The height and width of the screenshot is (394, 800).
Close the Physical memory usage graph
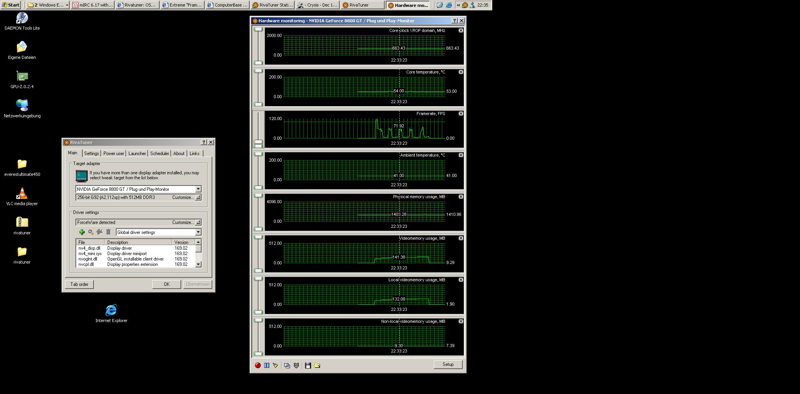(461, 197)
